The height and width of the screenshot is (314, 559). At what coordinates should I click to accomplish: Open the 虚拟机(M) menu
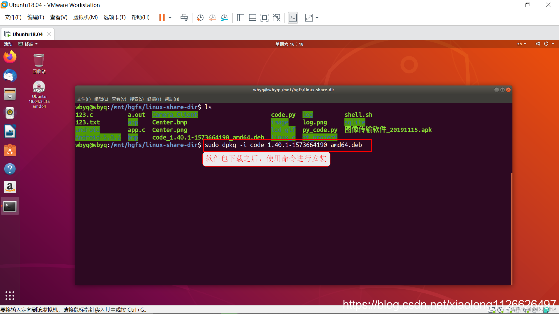tap(85, 17)
